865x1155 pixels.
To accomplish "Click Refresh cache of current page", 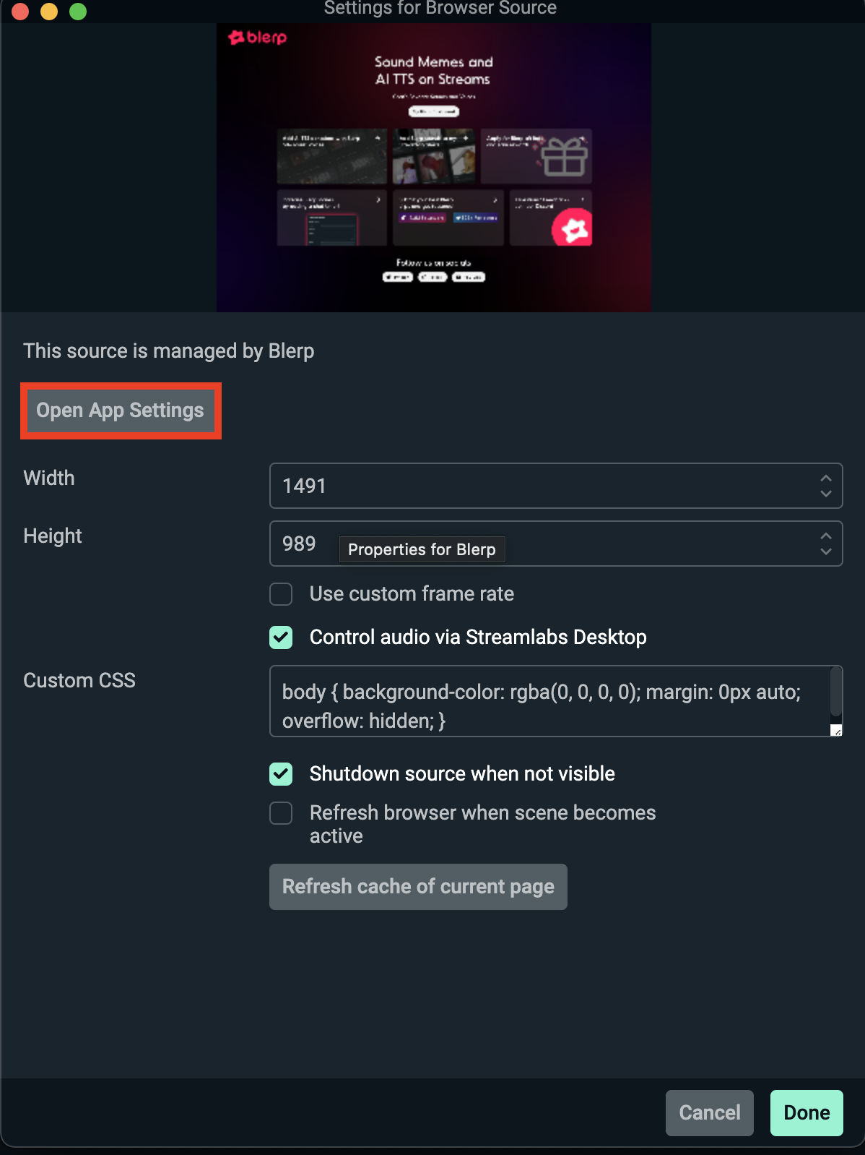I will pos(418,886).
